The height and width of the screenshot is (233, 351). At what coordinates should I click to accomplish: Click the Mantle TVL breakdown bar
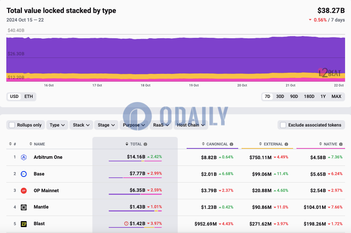135,211
